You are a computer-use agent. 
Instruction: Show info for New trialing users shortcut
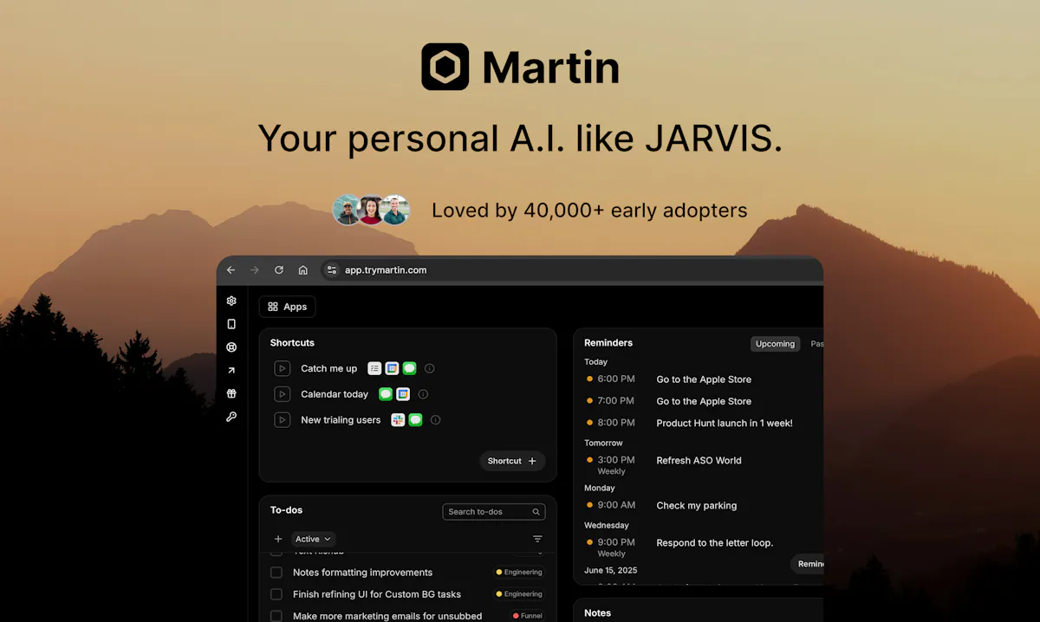435,420
